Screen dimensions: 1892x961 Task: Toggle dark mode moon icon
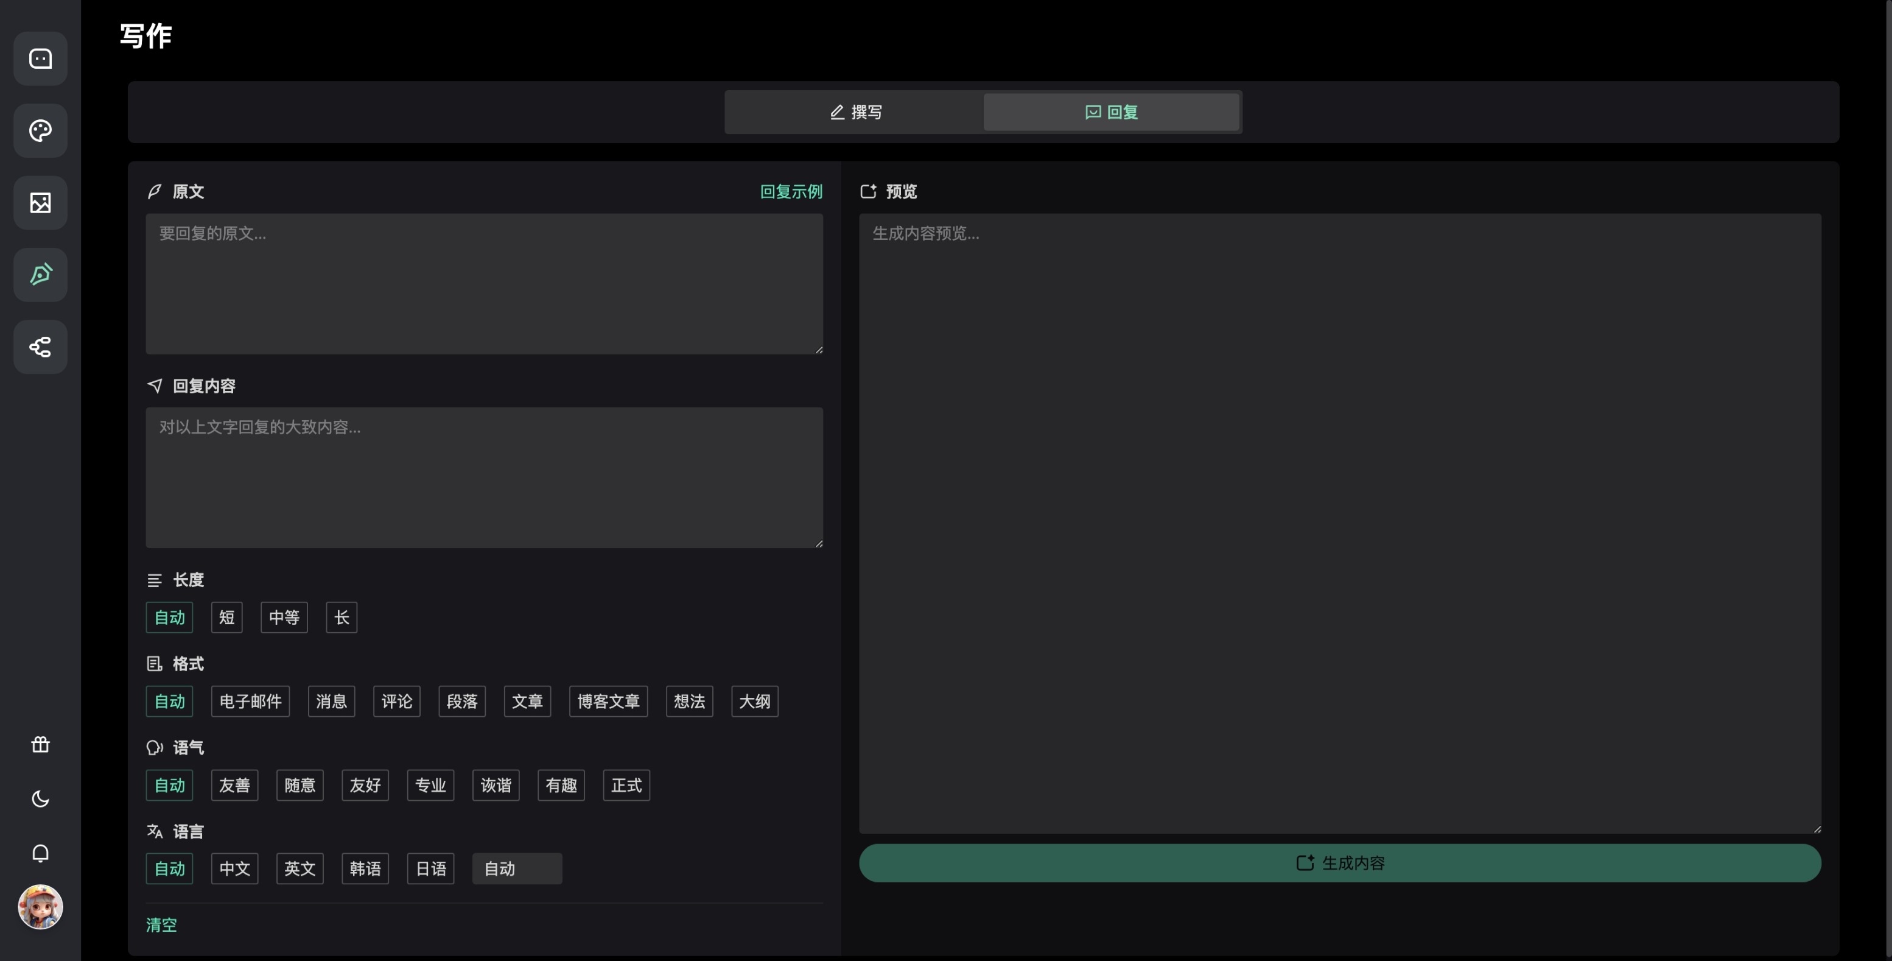tap(40, 798)
